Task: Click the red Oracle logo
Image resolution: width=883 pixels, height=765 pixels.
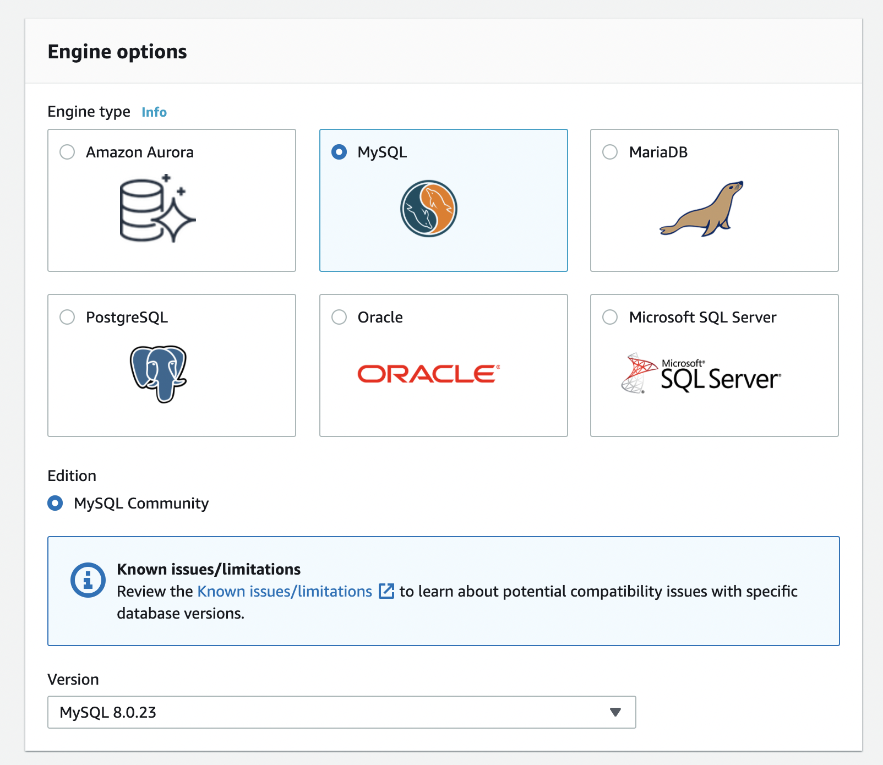Action: tap(429, 374)
